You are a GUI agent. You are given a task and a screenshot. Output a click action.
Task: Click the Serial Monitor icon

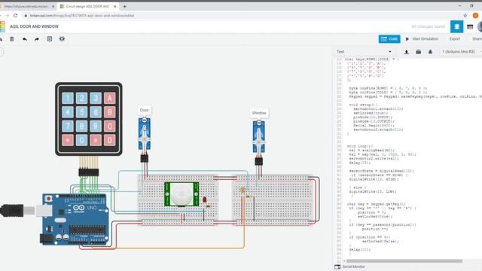(337, 266)
